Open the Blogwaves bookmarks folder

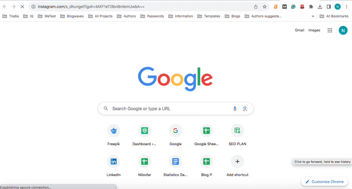72,16
